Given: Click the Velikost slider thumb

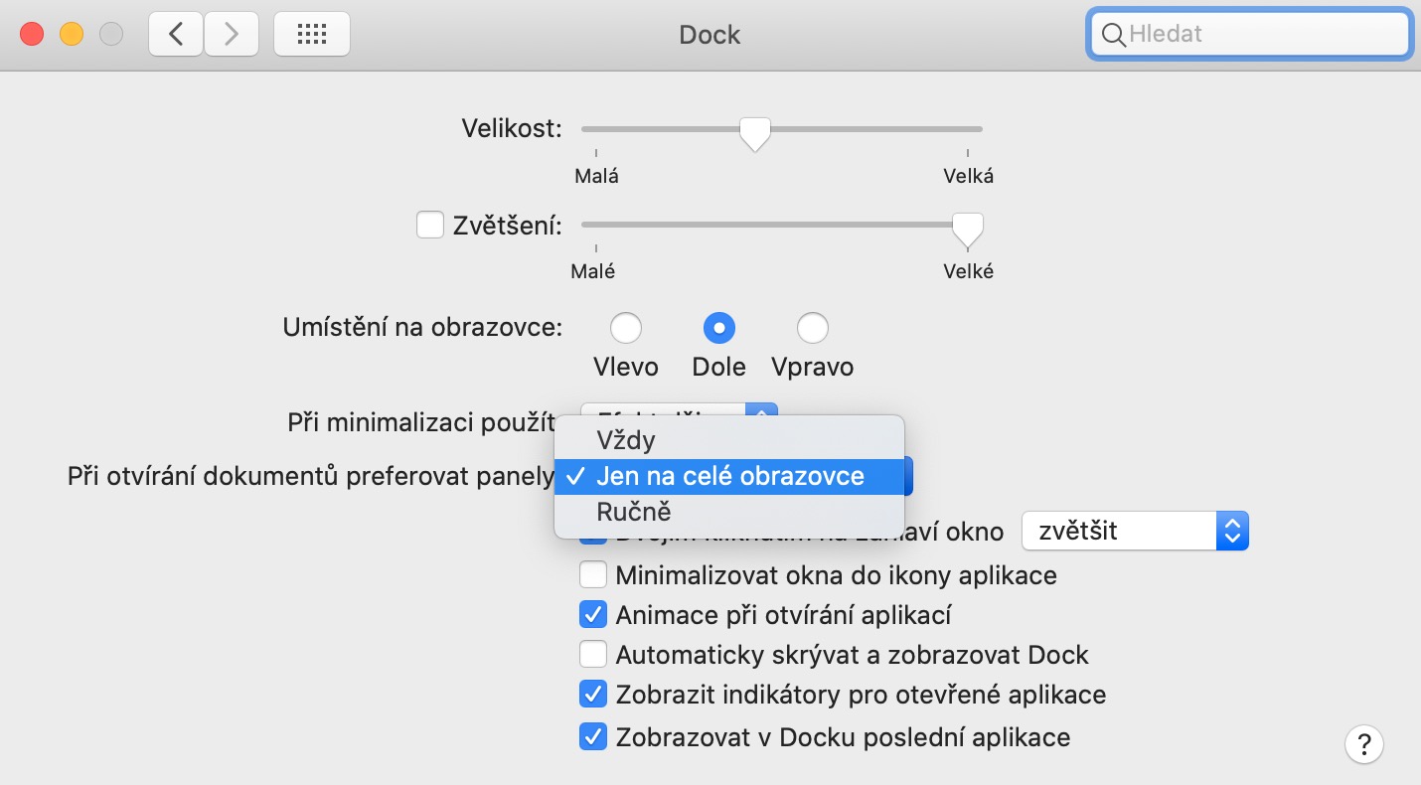Looking at the screenshot, I should [755, 132].
